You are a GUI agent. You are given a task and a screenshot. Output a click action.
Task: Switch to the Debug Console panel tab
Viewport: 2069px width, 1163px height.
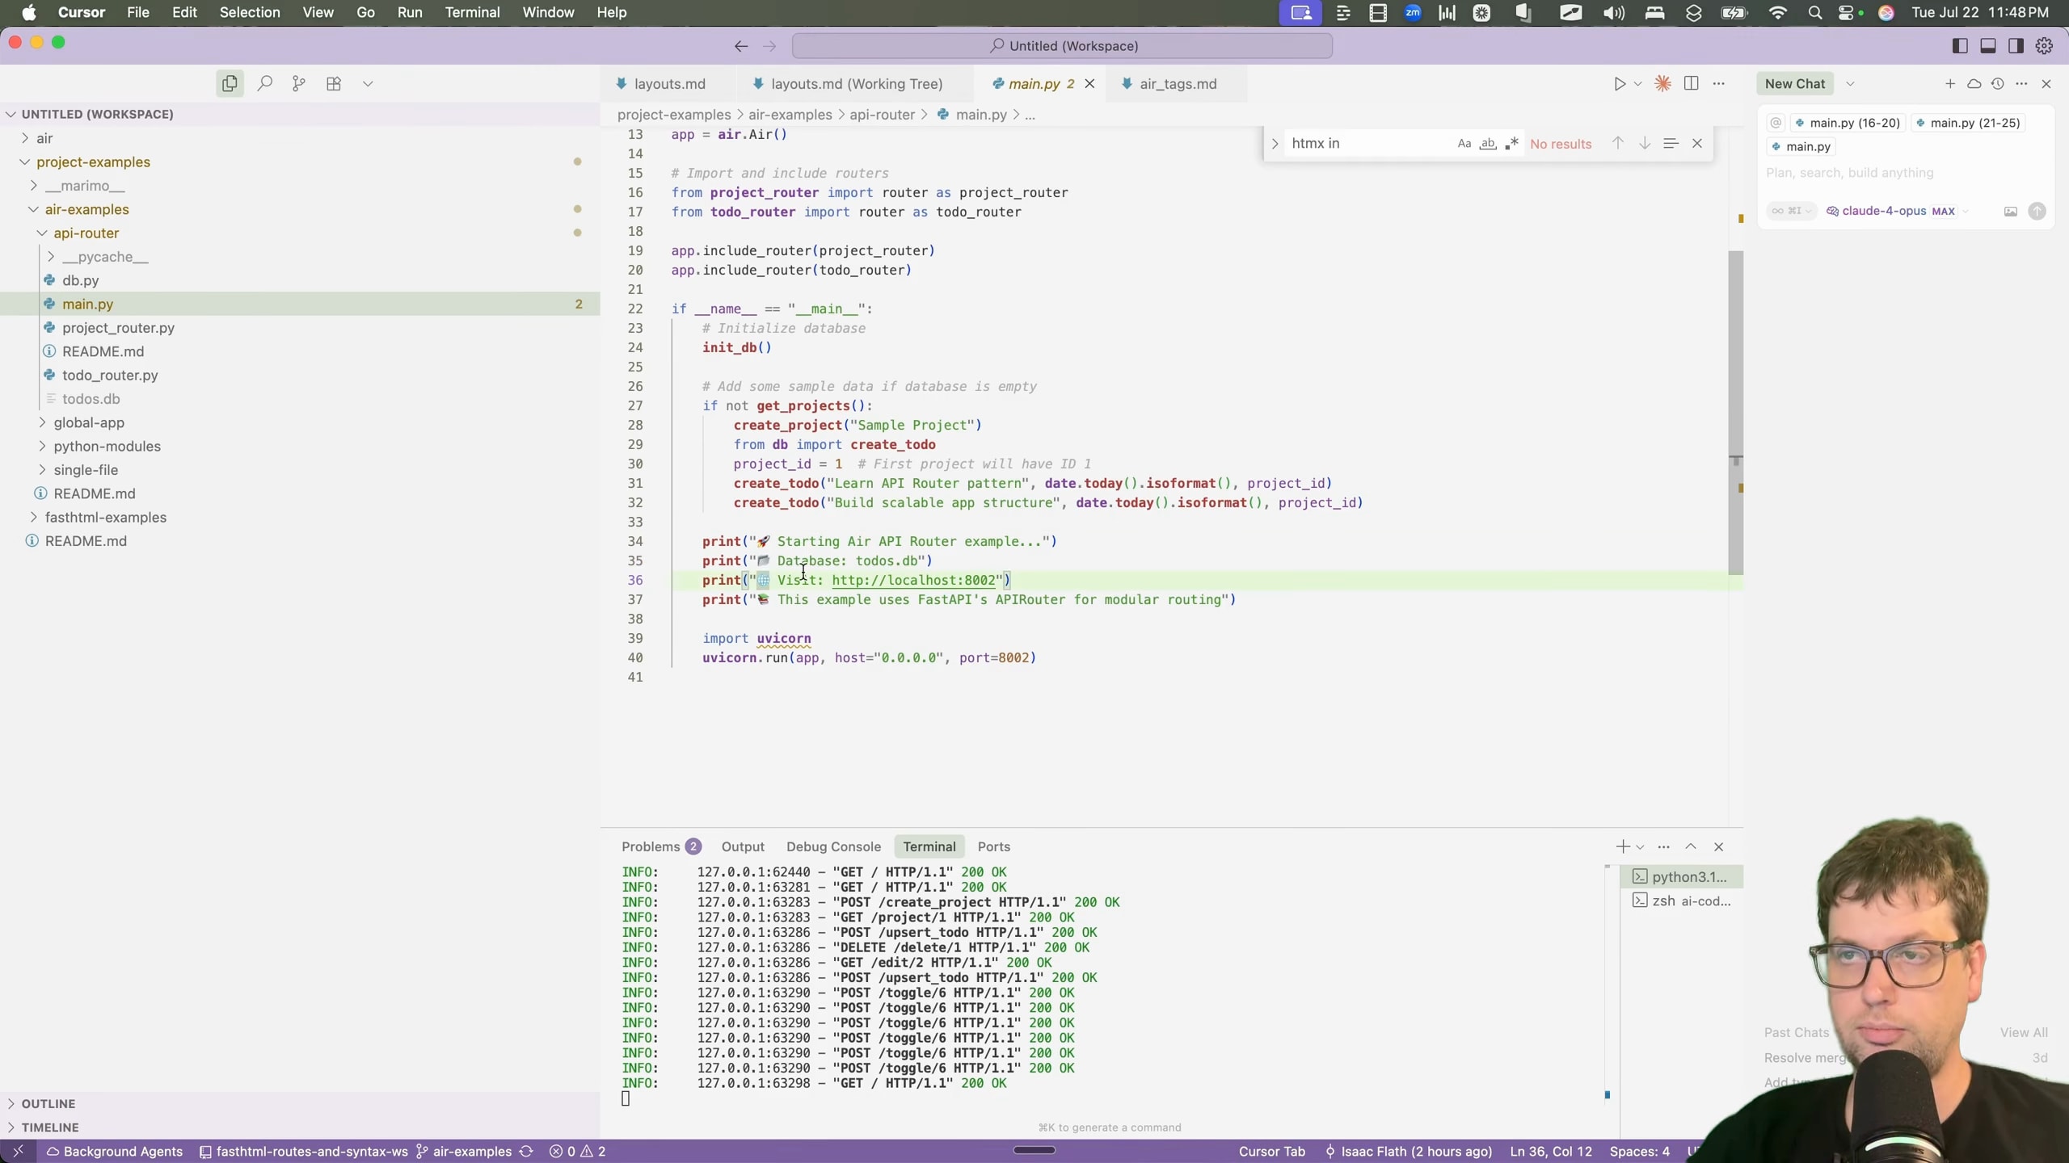[x=833, y=846]
